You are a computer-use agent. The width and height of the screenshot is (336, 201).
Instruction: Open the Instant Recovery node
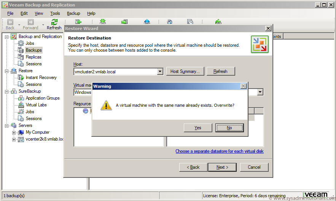point(41,78)
